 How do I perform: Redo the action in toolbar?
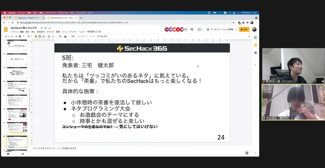click(16, 36)
